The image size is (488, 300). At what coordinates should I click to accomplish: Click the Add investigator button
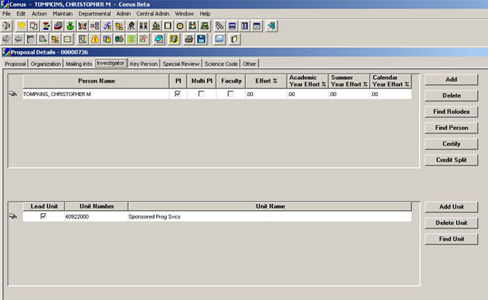[451, 79]
